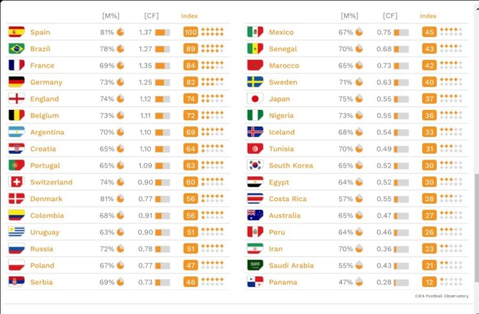Click the Spain flag icon

click(x=16, y=32)
